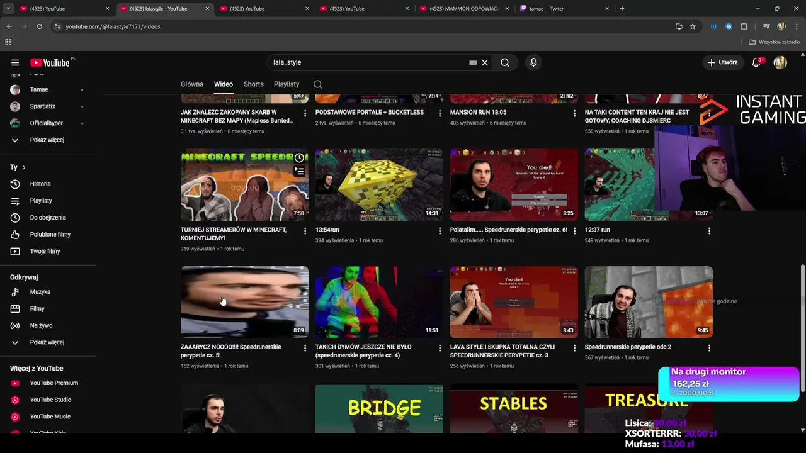806x453 pixels.
Task: Go back in browser history
Action: click(9, 26)
